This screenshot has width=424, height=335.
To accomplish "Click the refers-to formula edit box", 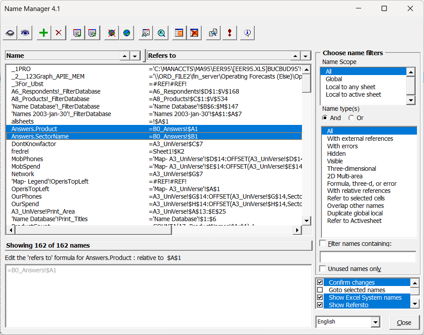I will click(158, 296).
